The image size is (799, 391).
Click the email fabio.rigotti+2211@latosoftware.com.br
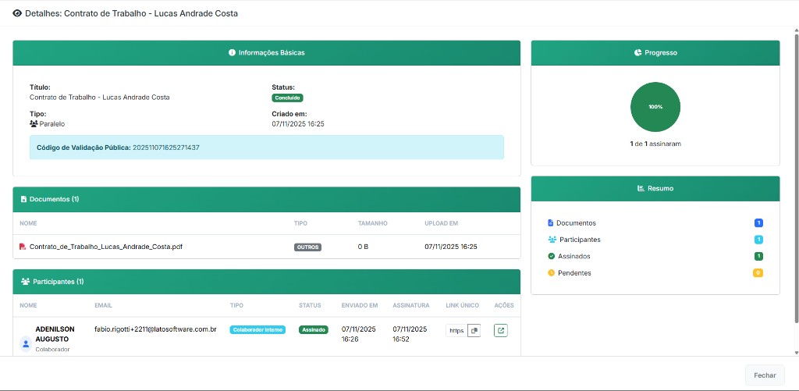tap(155, 329)
